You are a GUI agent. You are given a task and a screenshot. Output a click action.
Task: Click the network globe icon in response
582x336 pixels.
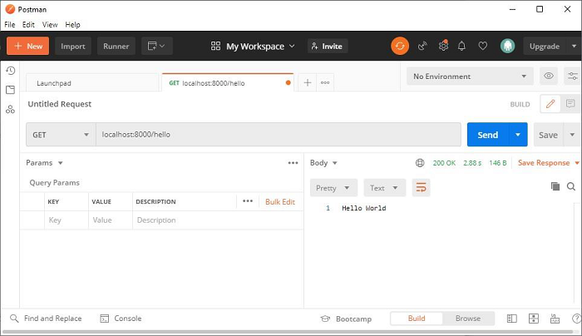coord(420,163)
